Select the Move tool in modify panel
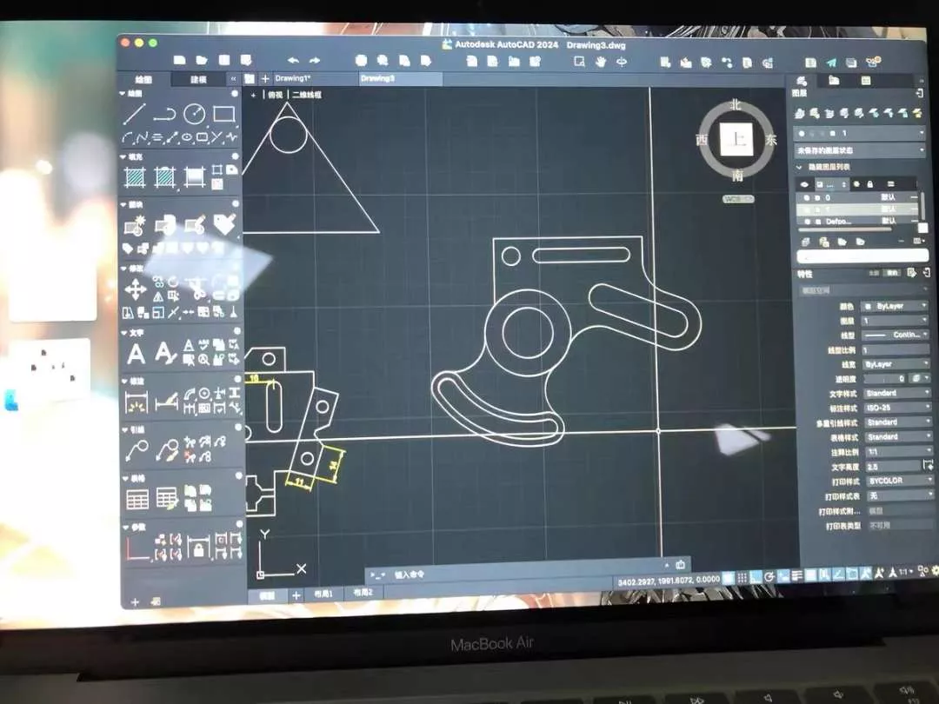The width and height of the screenshot is (939, 704). (136, 289)
